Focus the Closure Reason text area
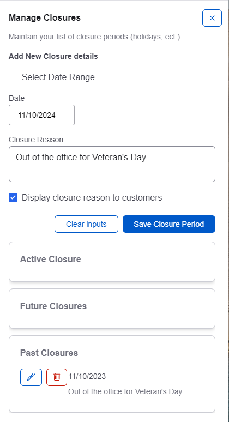Viewport: 229px width, 422px height. (112, 164)
